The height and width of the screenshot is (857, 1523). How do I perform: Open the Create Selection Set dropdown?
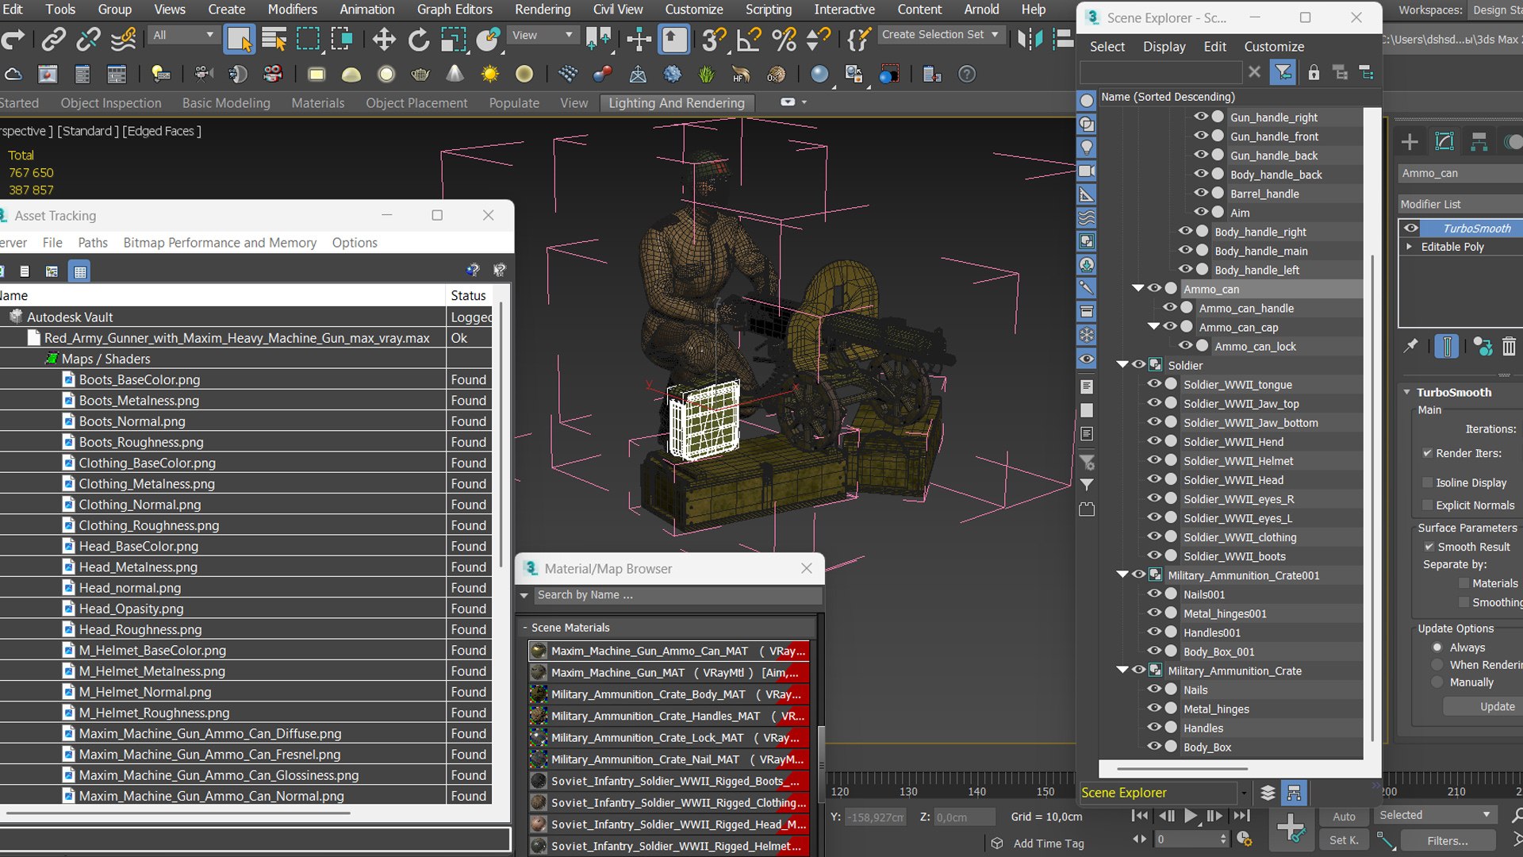941,35
